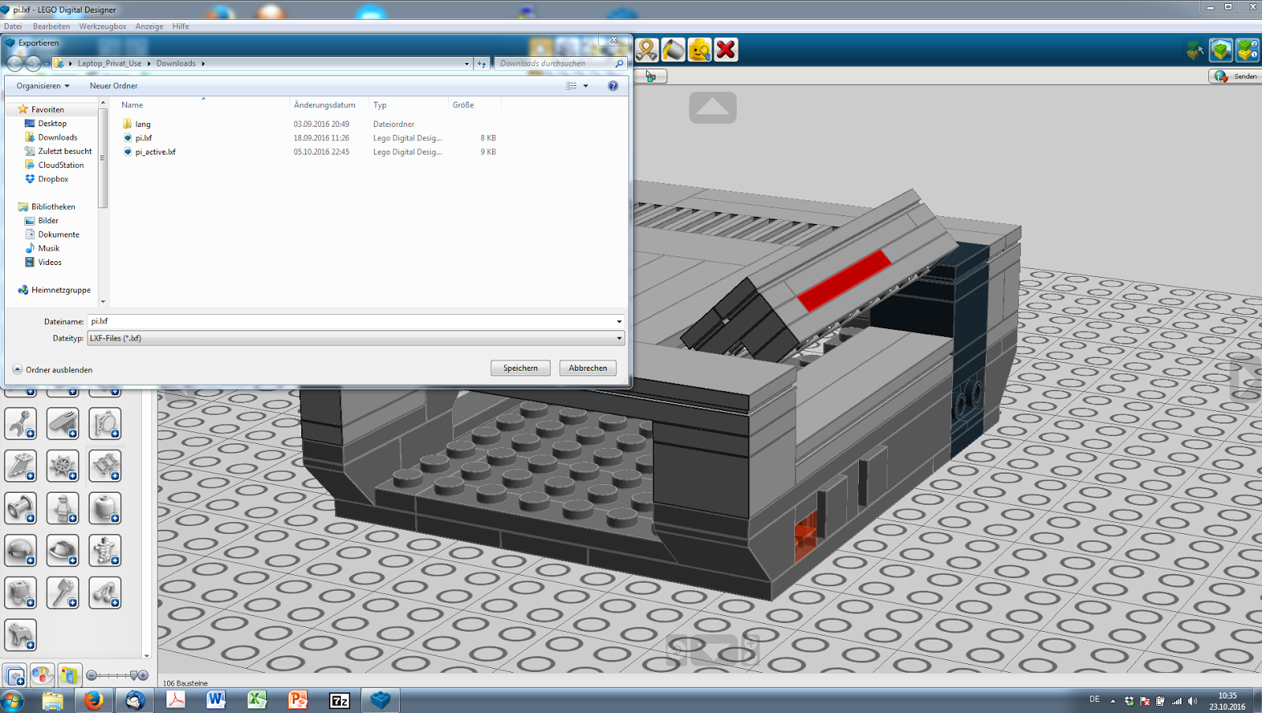This screenshot has height=713, width=1262.
Task: Open the wheel rim brick category
Action: (21, 509)
